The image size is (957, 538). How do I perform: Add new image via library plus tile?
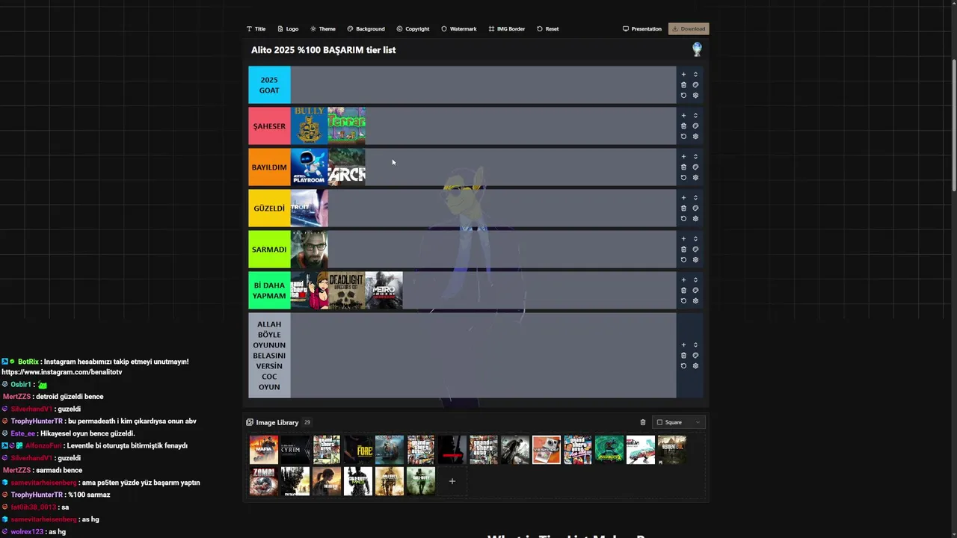pyautogui.click(x=452, y=481)
